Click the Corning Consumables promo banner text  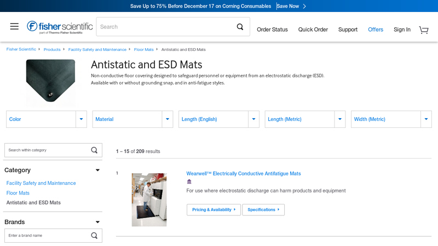point(200,6)
